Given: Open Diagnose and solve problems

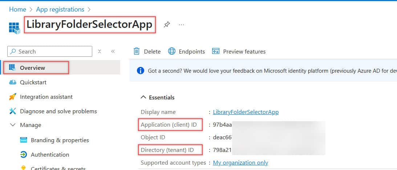Looking at the screenshot, I should 58,111.
